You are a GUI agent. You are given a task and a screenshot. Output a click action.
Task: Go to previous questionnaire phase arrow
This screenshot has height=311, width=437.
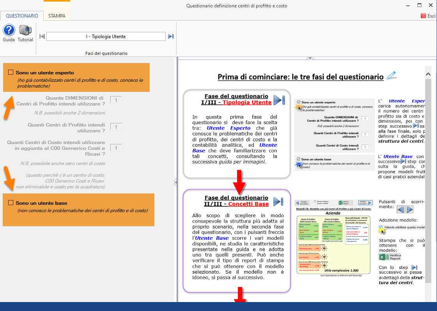42,37
